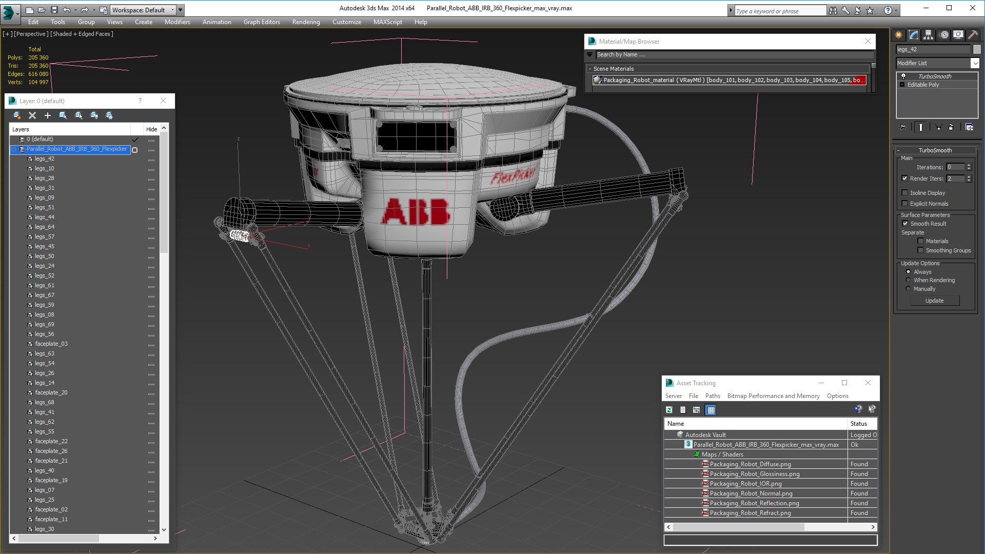Click Select Highlighted Objects and Layers icon
Viewport: 985px width, 554px height.
click(x=63, y=115)
